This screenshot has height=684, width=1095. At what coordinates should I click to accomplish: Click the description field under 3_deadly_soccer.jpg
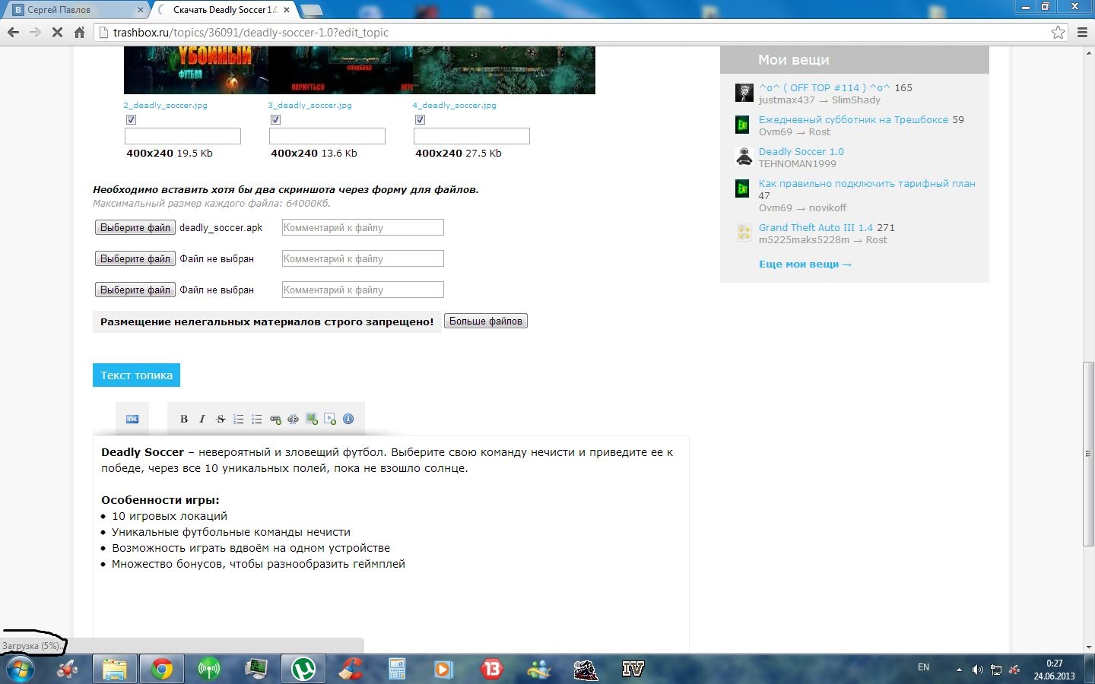pyautogui.click(x=327, y=136)
